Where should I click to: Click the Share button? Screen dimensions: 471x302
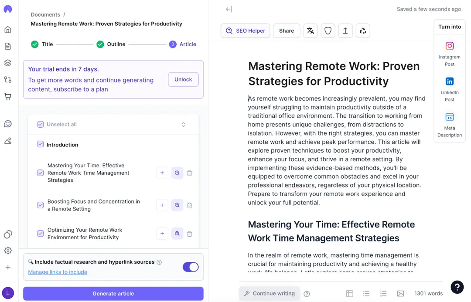click(x=286, y=31)
